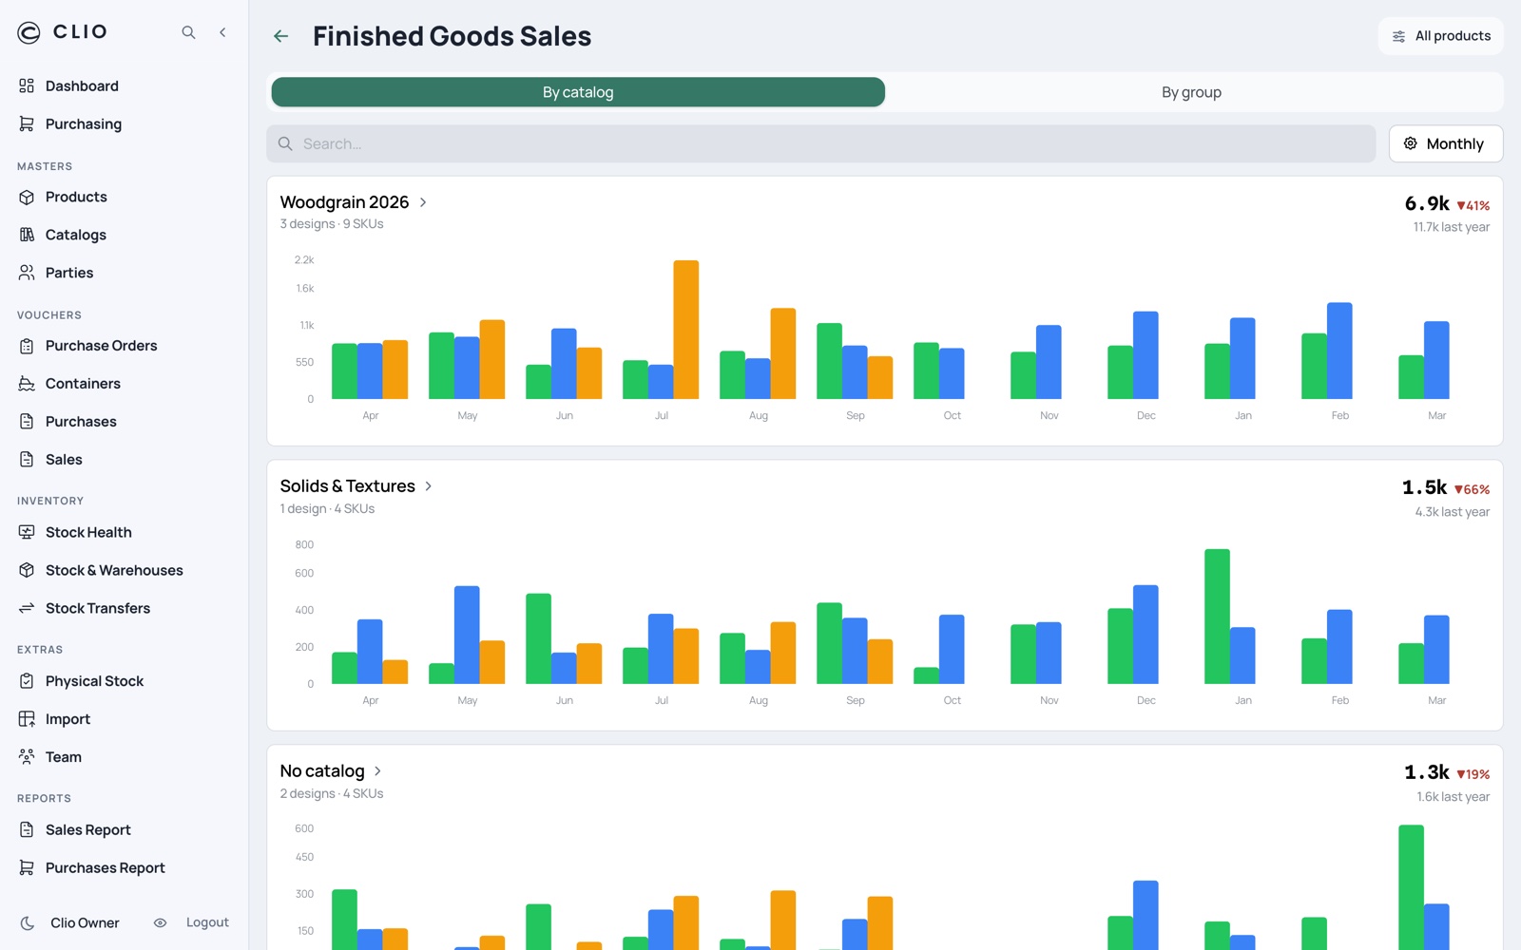The width and height of the screenshot is (1521, 950).
Task: Open the Dashboard grid icon
Action: [x=27, y=85]
